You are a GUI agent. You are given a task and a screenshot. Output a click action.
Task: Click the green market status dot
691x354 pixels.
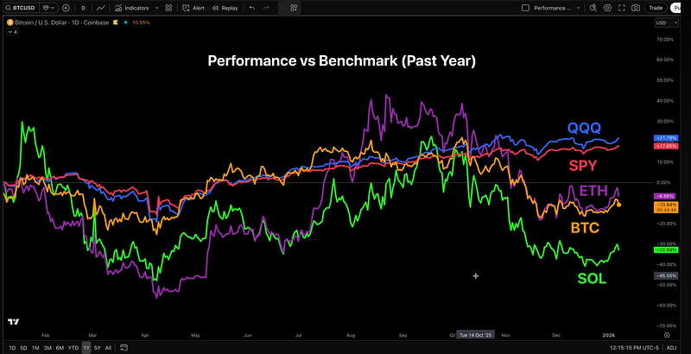click(126, 22)
